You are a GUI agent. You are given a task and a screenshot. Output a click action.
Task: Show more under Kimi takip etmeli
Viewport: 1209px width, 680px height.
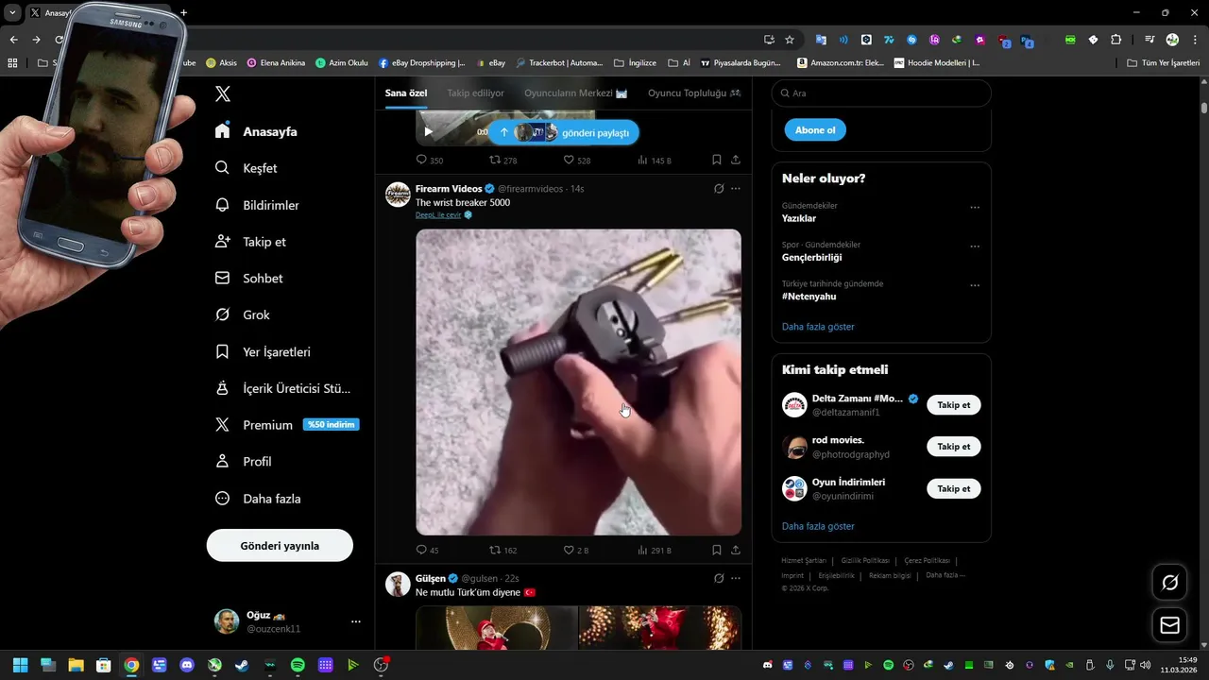click(818, 526)
